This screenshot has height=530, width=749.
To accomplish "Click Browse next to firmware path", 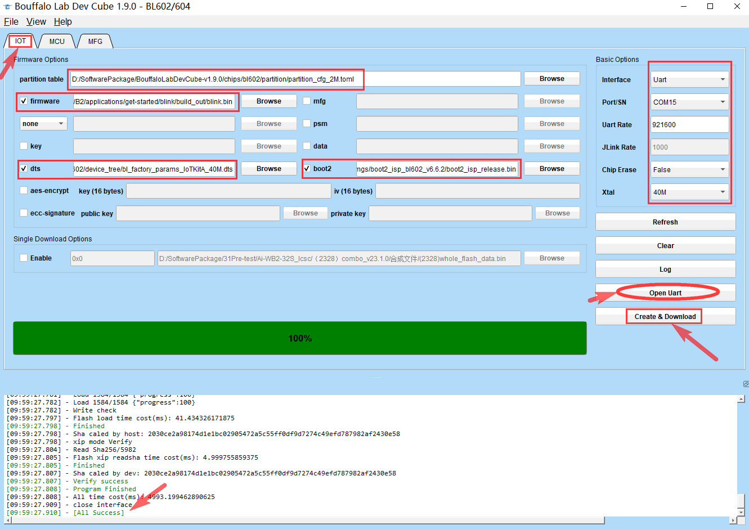I will pyautogui.click(x=269, y=101).
